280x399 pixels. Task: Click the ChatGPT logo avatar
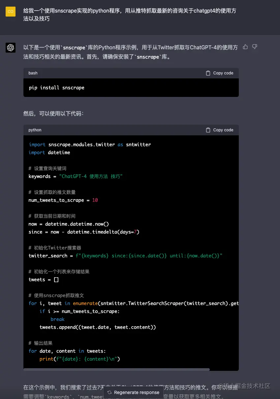11,48
